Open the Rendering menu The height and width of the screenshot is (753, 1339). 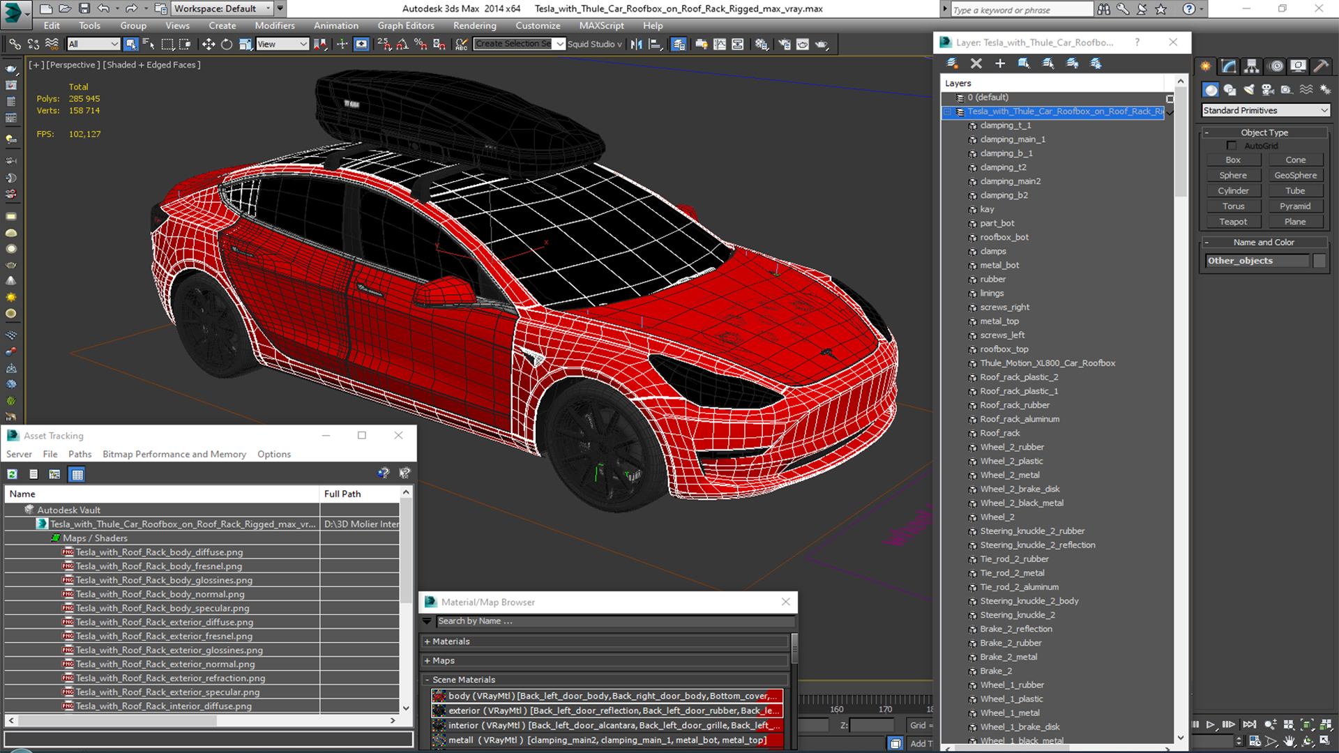coord(474,26)
